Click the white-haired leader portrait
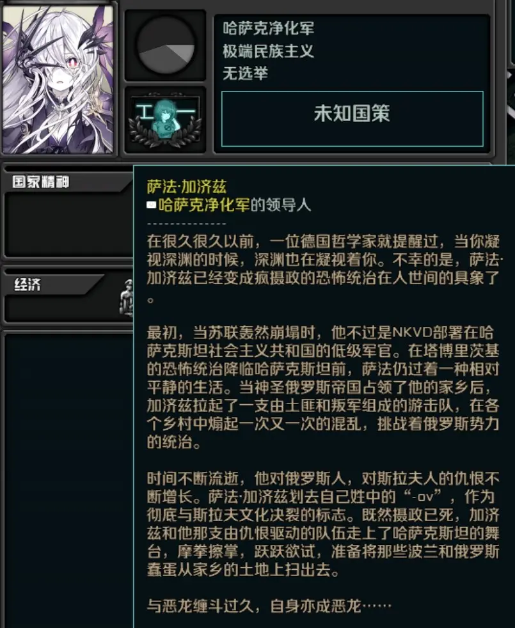The image size is (515, 628). pos(58,79)
